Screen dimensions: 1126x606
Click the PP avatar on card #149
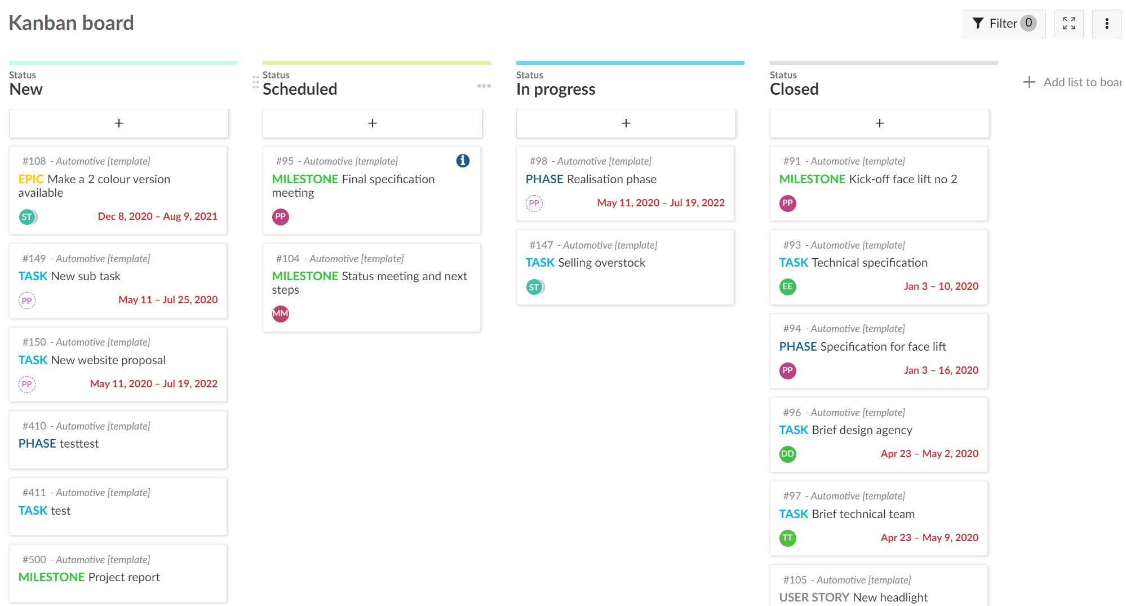pyautogui.click(x=27, y=300)
